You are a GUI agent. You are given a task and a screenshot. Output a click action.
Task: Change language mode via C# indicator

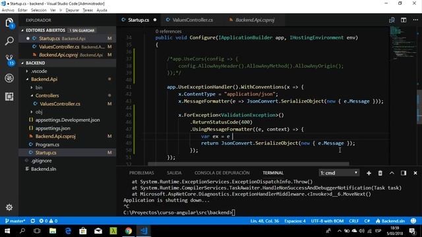click(x=367, y=221)
